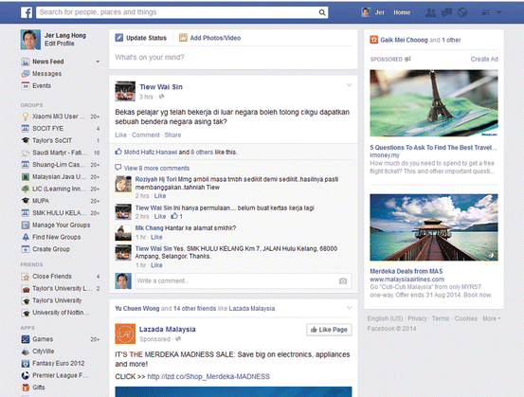524x397 pixels.
Task: Open the account dropdown arrow in top bar
Action: (x=499, y=12)
